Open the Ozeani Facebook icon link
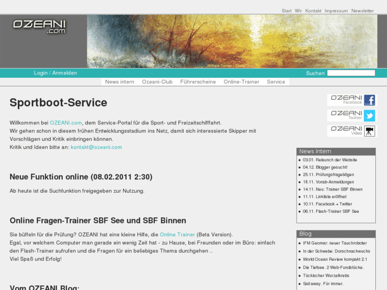 pos(369,100)
